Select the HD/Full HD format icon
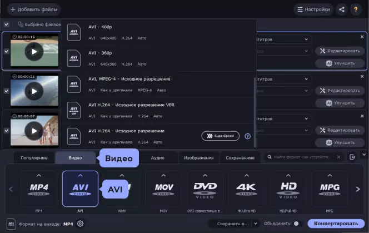 point(288,189)
